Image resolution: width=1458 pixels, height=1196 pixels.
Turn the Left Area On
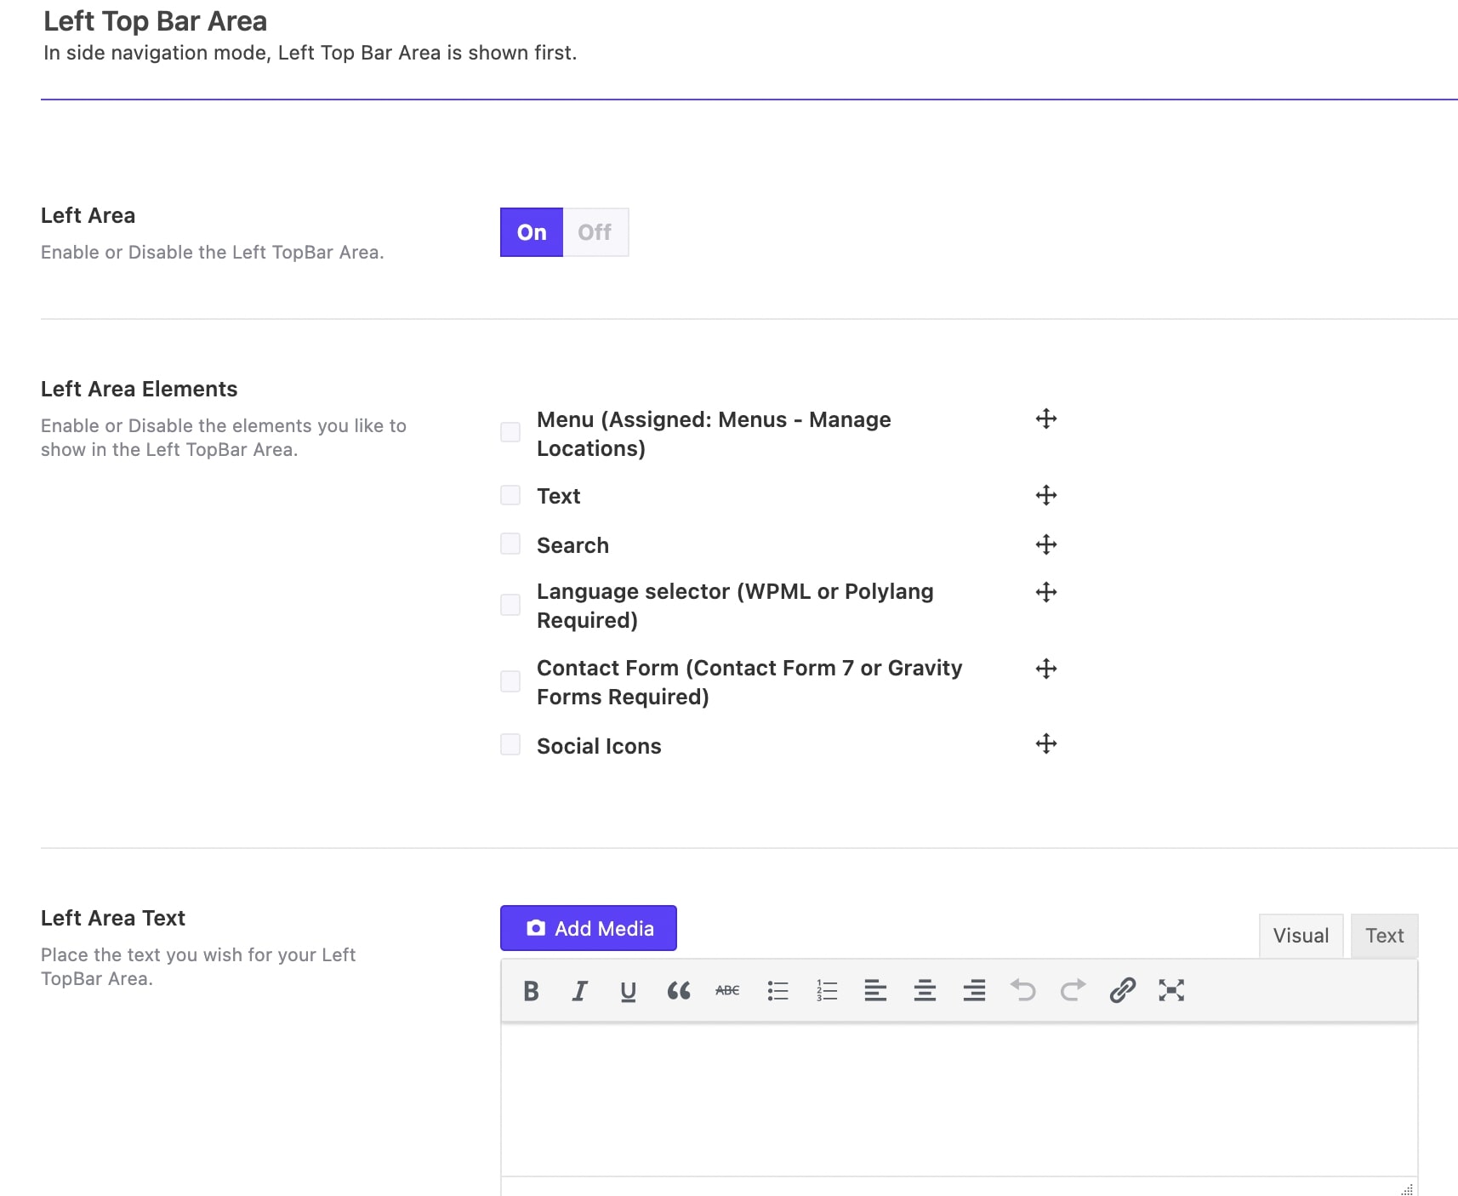532,232
